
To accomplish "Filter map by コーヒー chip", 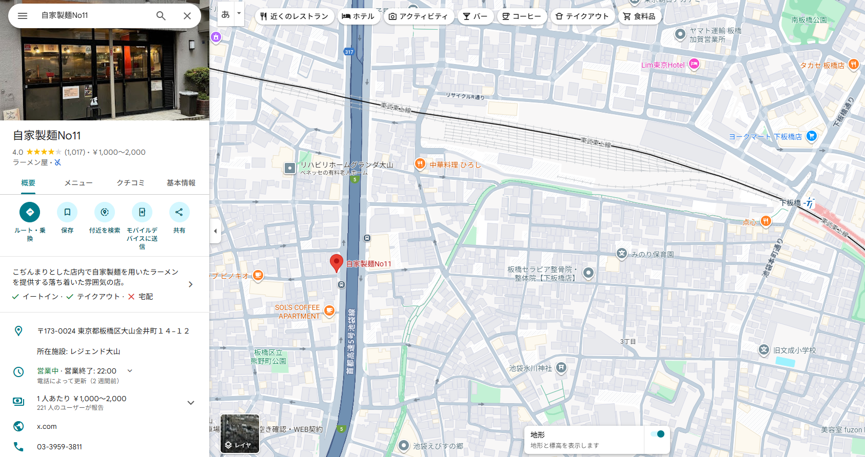I will click(x=521, y=16).
